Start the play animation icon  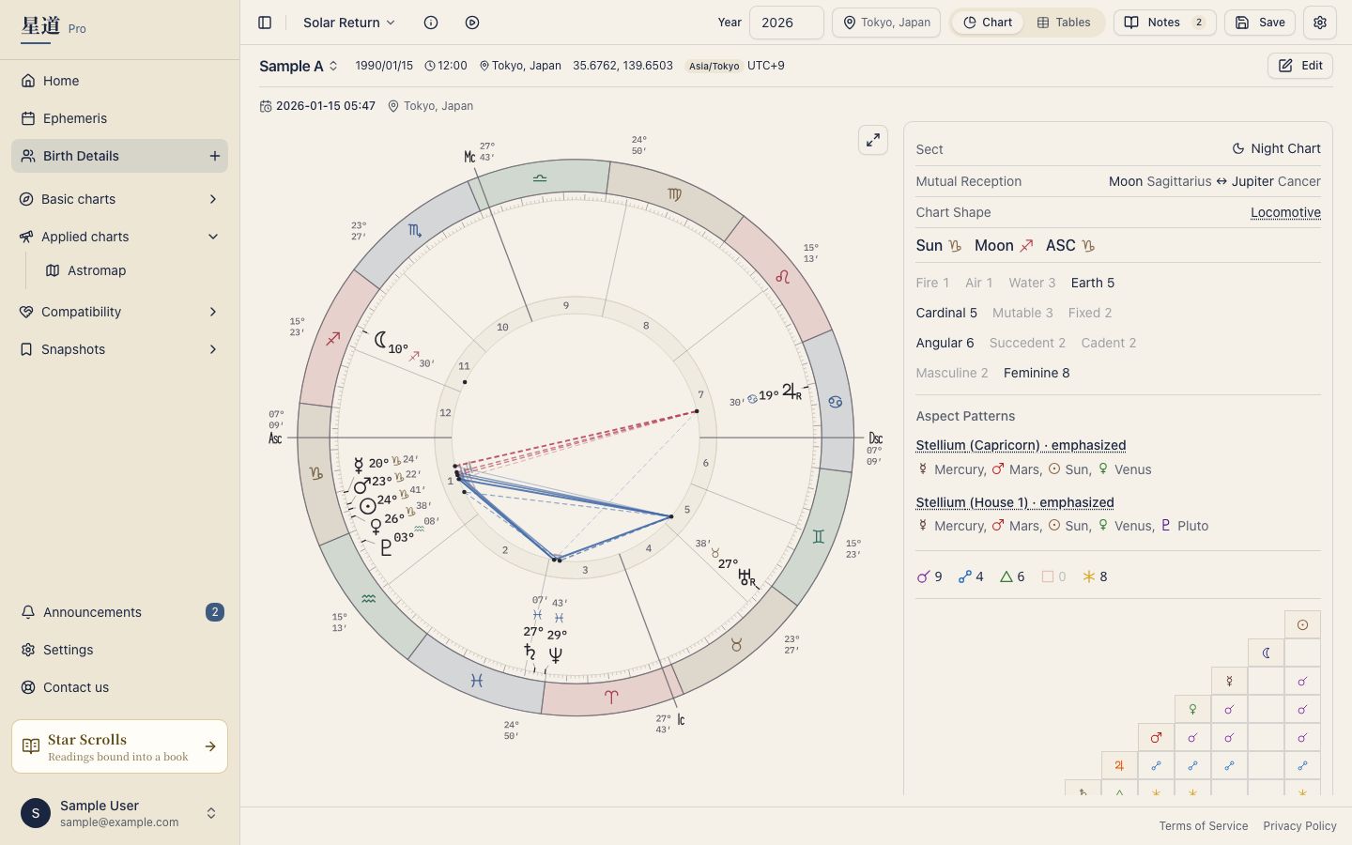click(472, 23)
